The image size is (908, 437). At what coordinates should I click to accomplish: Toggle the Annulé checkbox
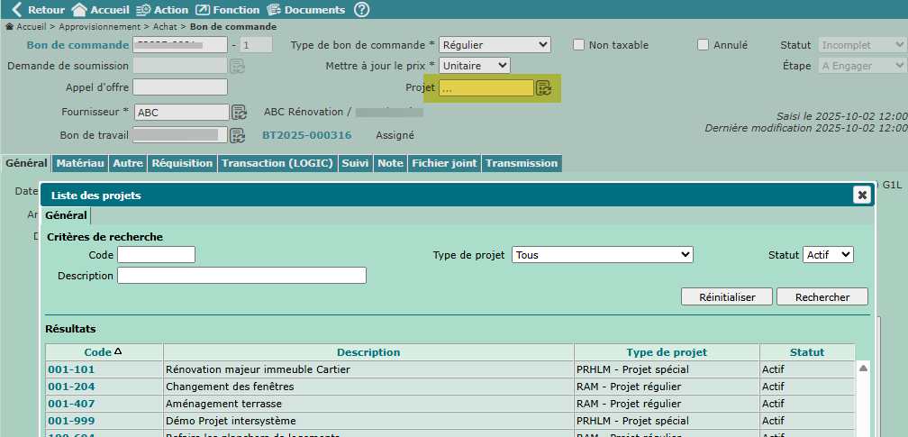(704, 45)
